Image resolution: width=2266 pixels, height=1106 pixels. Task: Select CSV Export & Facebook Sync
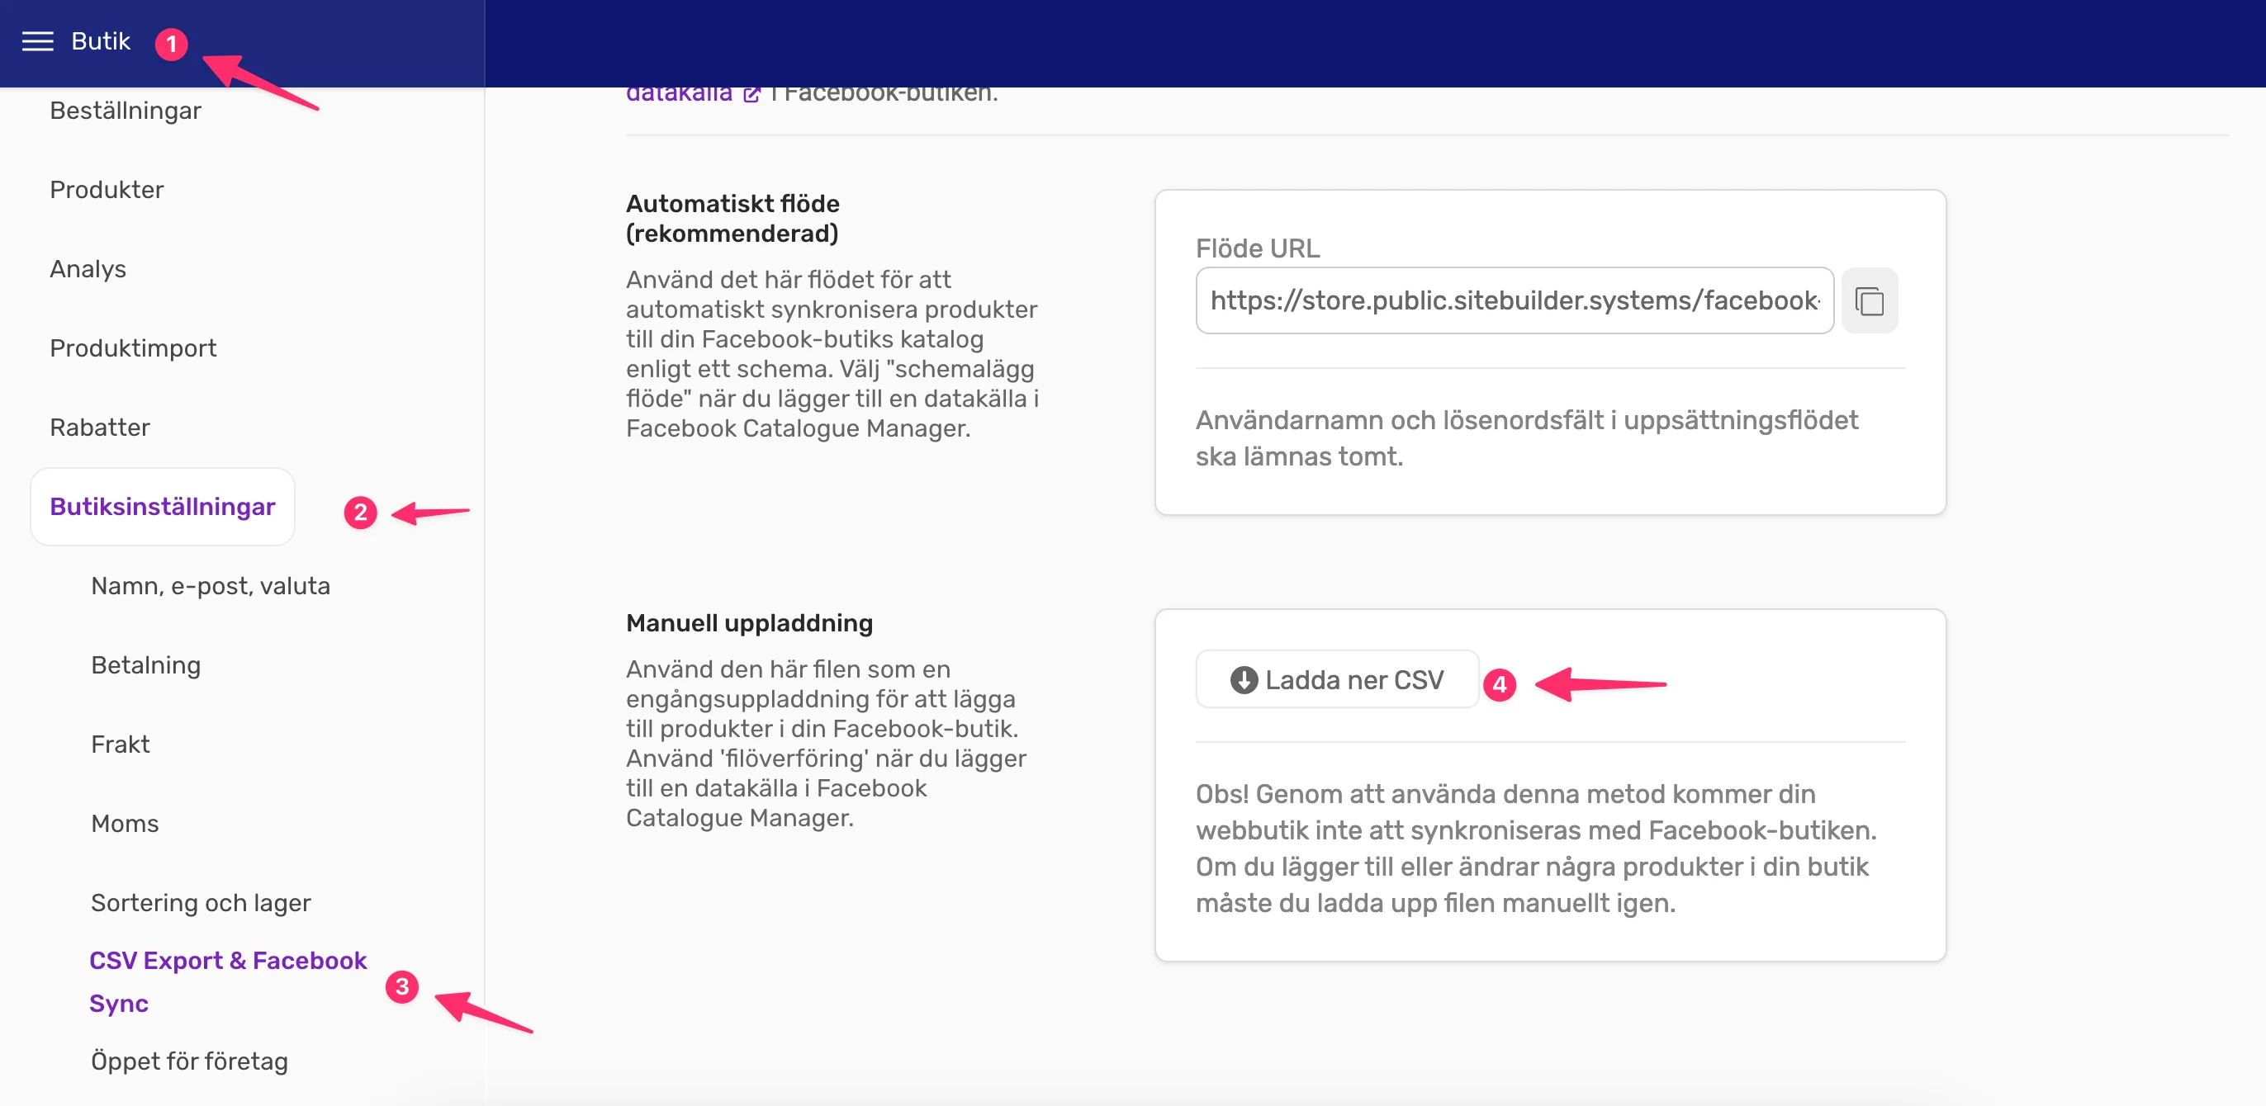tap(228, 981)
